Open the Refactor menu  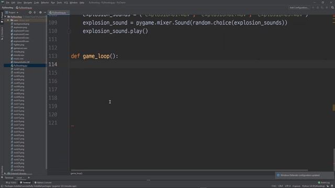coord(45,3)
